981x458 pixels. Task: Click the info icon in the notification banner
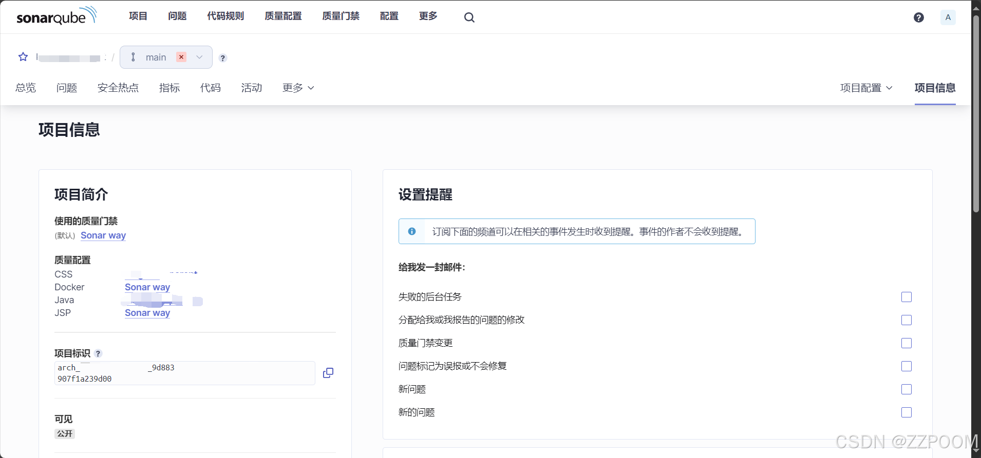(412, 231)
